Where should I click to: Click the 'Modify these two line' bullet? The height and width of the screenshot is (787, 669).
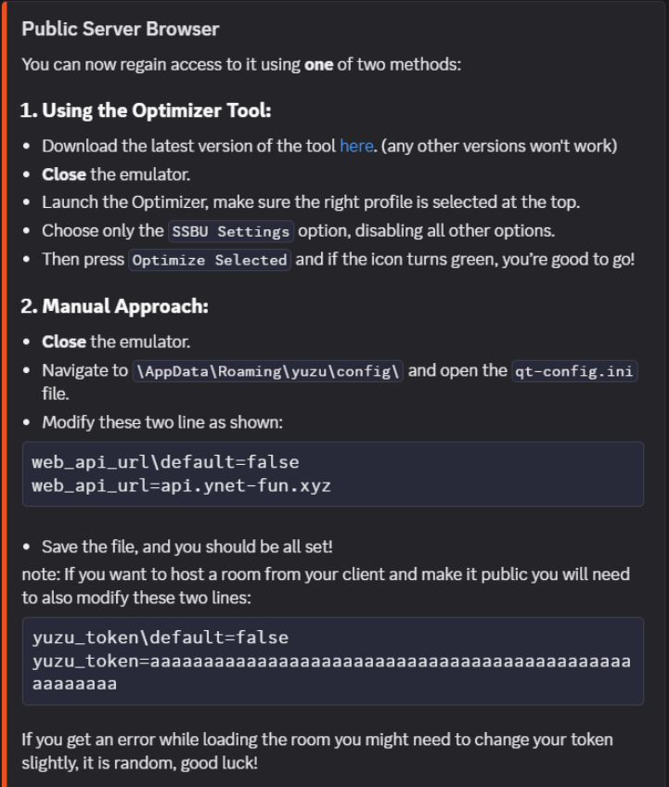click(x=162, y=422)
